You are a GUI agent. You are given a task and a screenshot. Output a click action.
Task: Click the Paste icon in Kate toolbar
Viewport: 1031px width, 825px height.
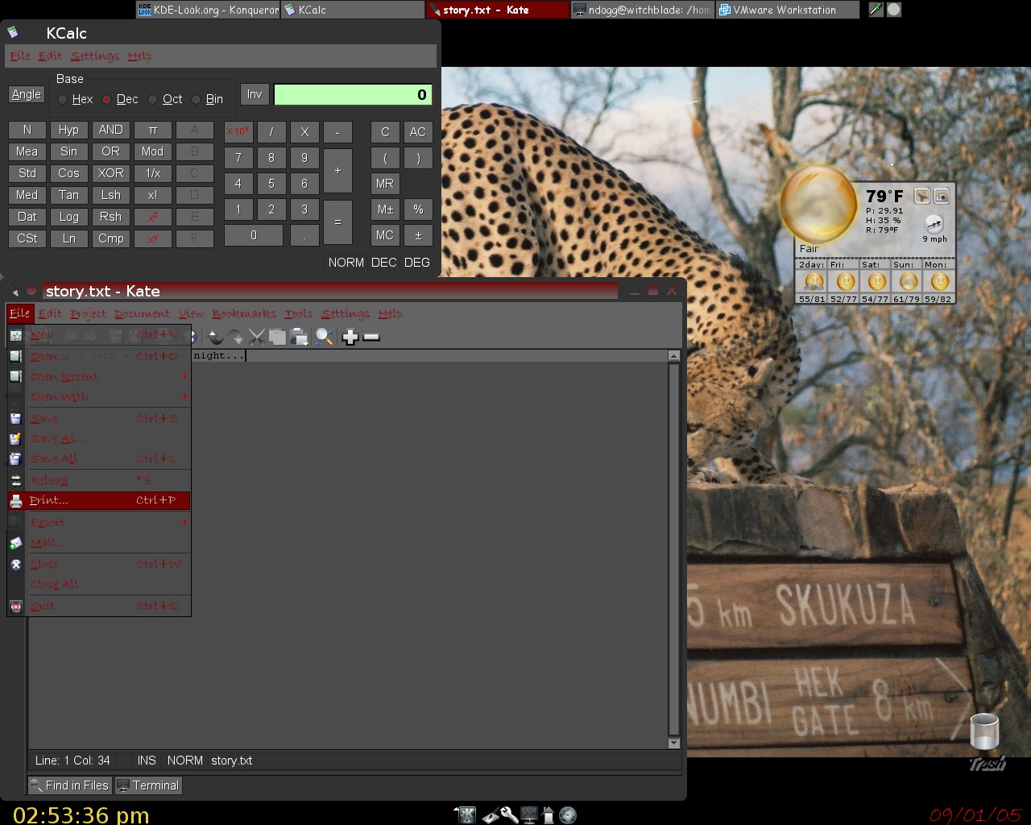[x=299, y=337]
